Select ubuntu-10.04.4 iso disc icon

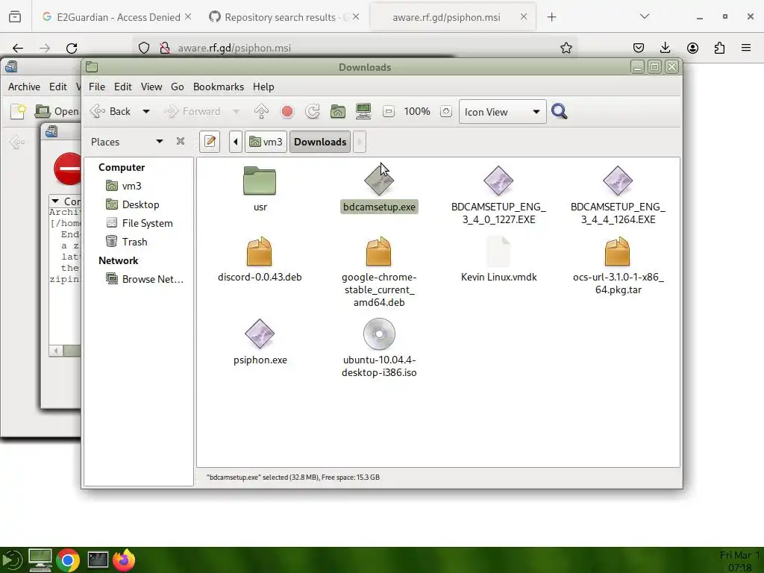pos(378,334)
